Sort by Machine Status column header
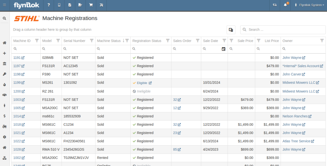Image resolution: width=327 pixels, height=166 pixels. pyautogui.click(x=109, y=41)
